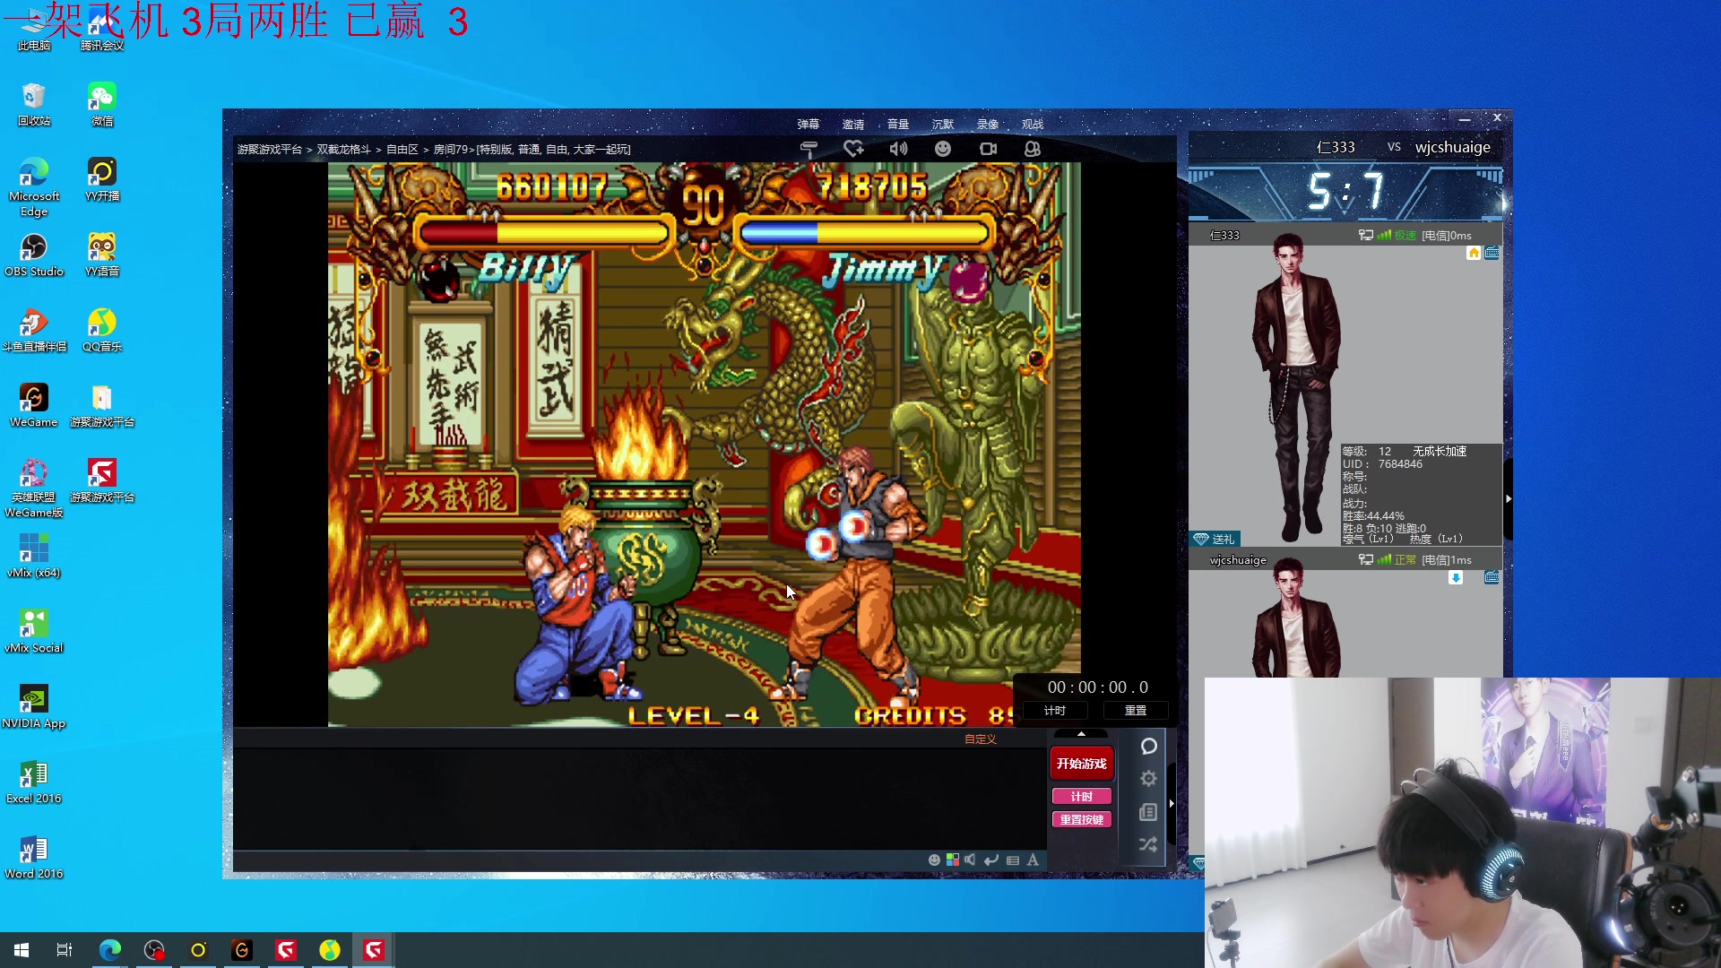Screen dimensions: 1721x968
Task: Send a gift with the 送礼 button
Action: [x=1215, y=539]
